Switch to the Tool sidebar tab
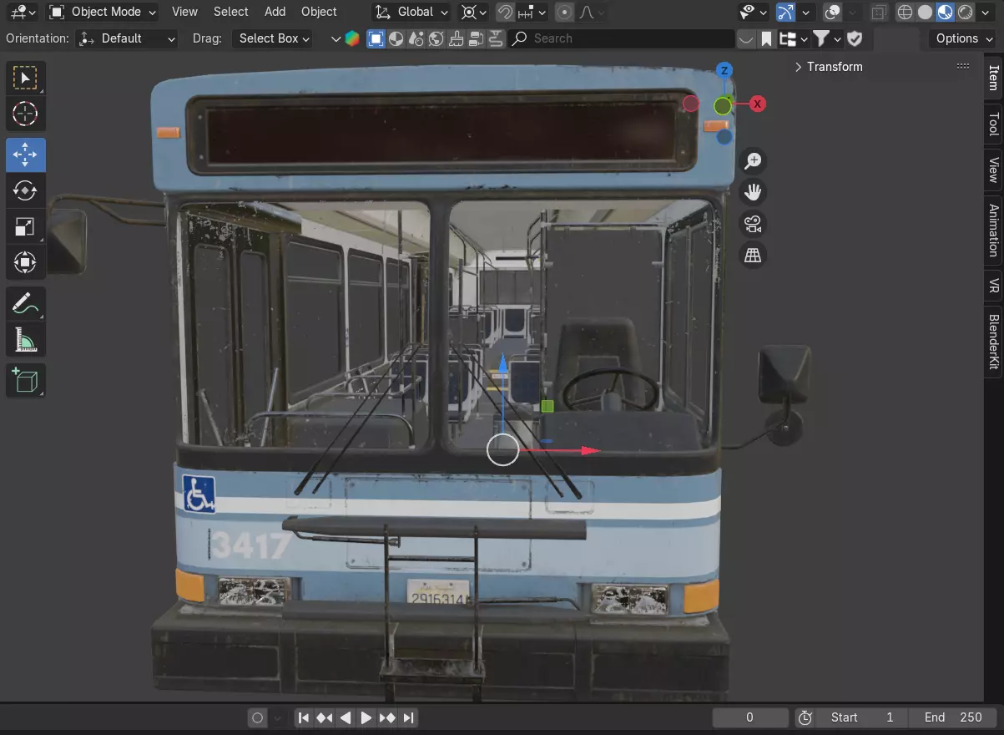Image resolution: width=1004 pixels, height=735 pixels. (993, 124)
